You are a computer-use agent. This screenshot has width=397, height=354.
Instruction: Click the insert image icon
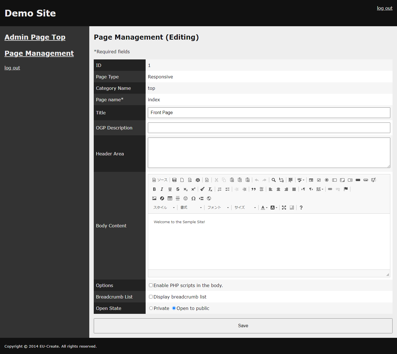pos(154,198)
